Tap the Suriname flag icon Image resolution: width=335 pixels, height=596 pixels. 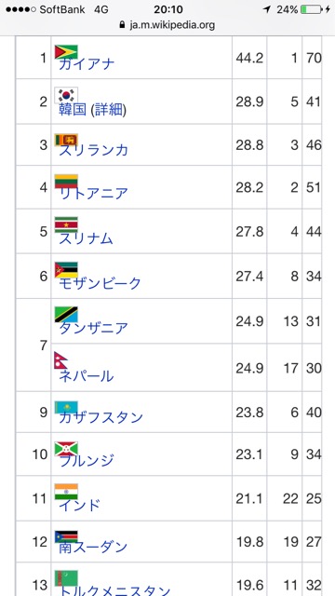[66, 225]
